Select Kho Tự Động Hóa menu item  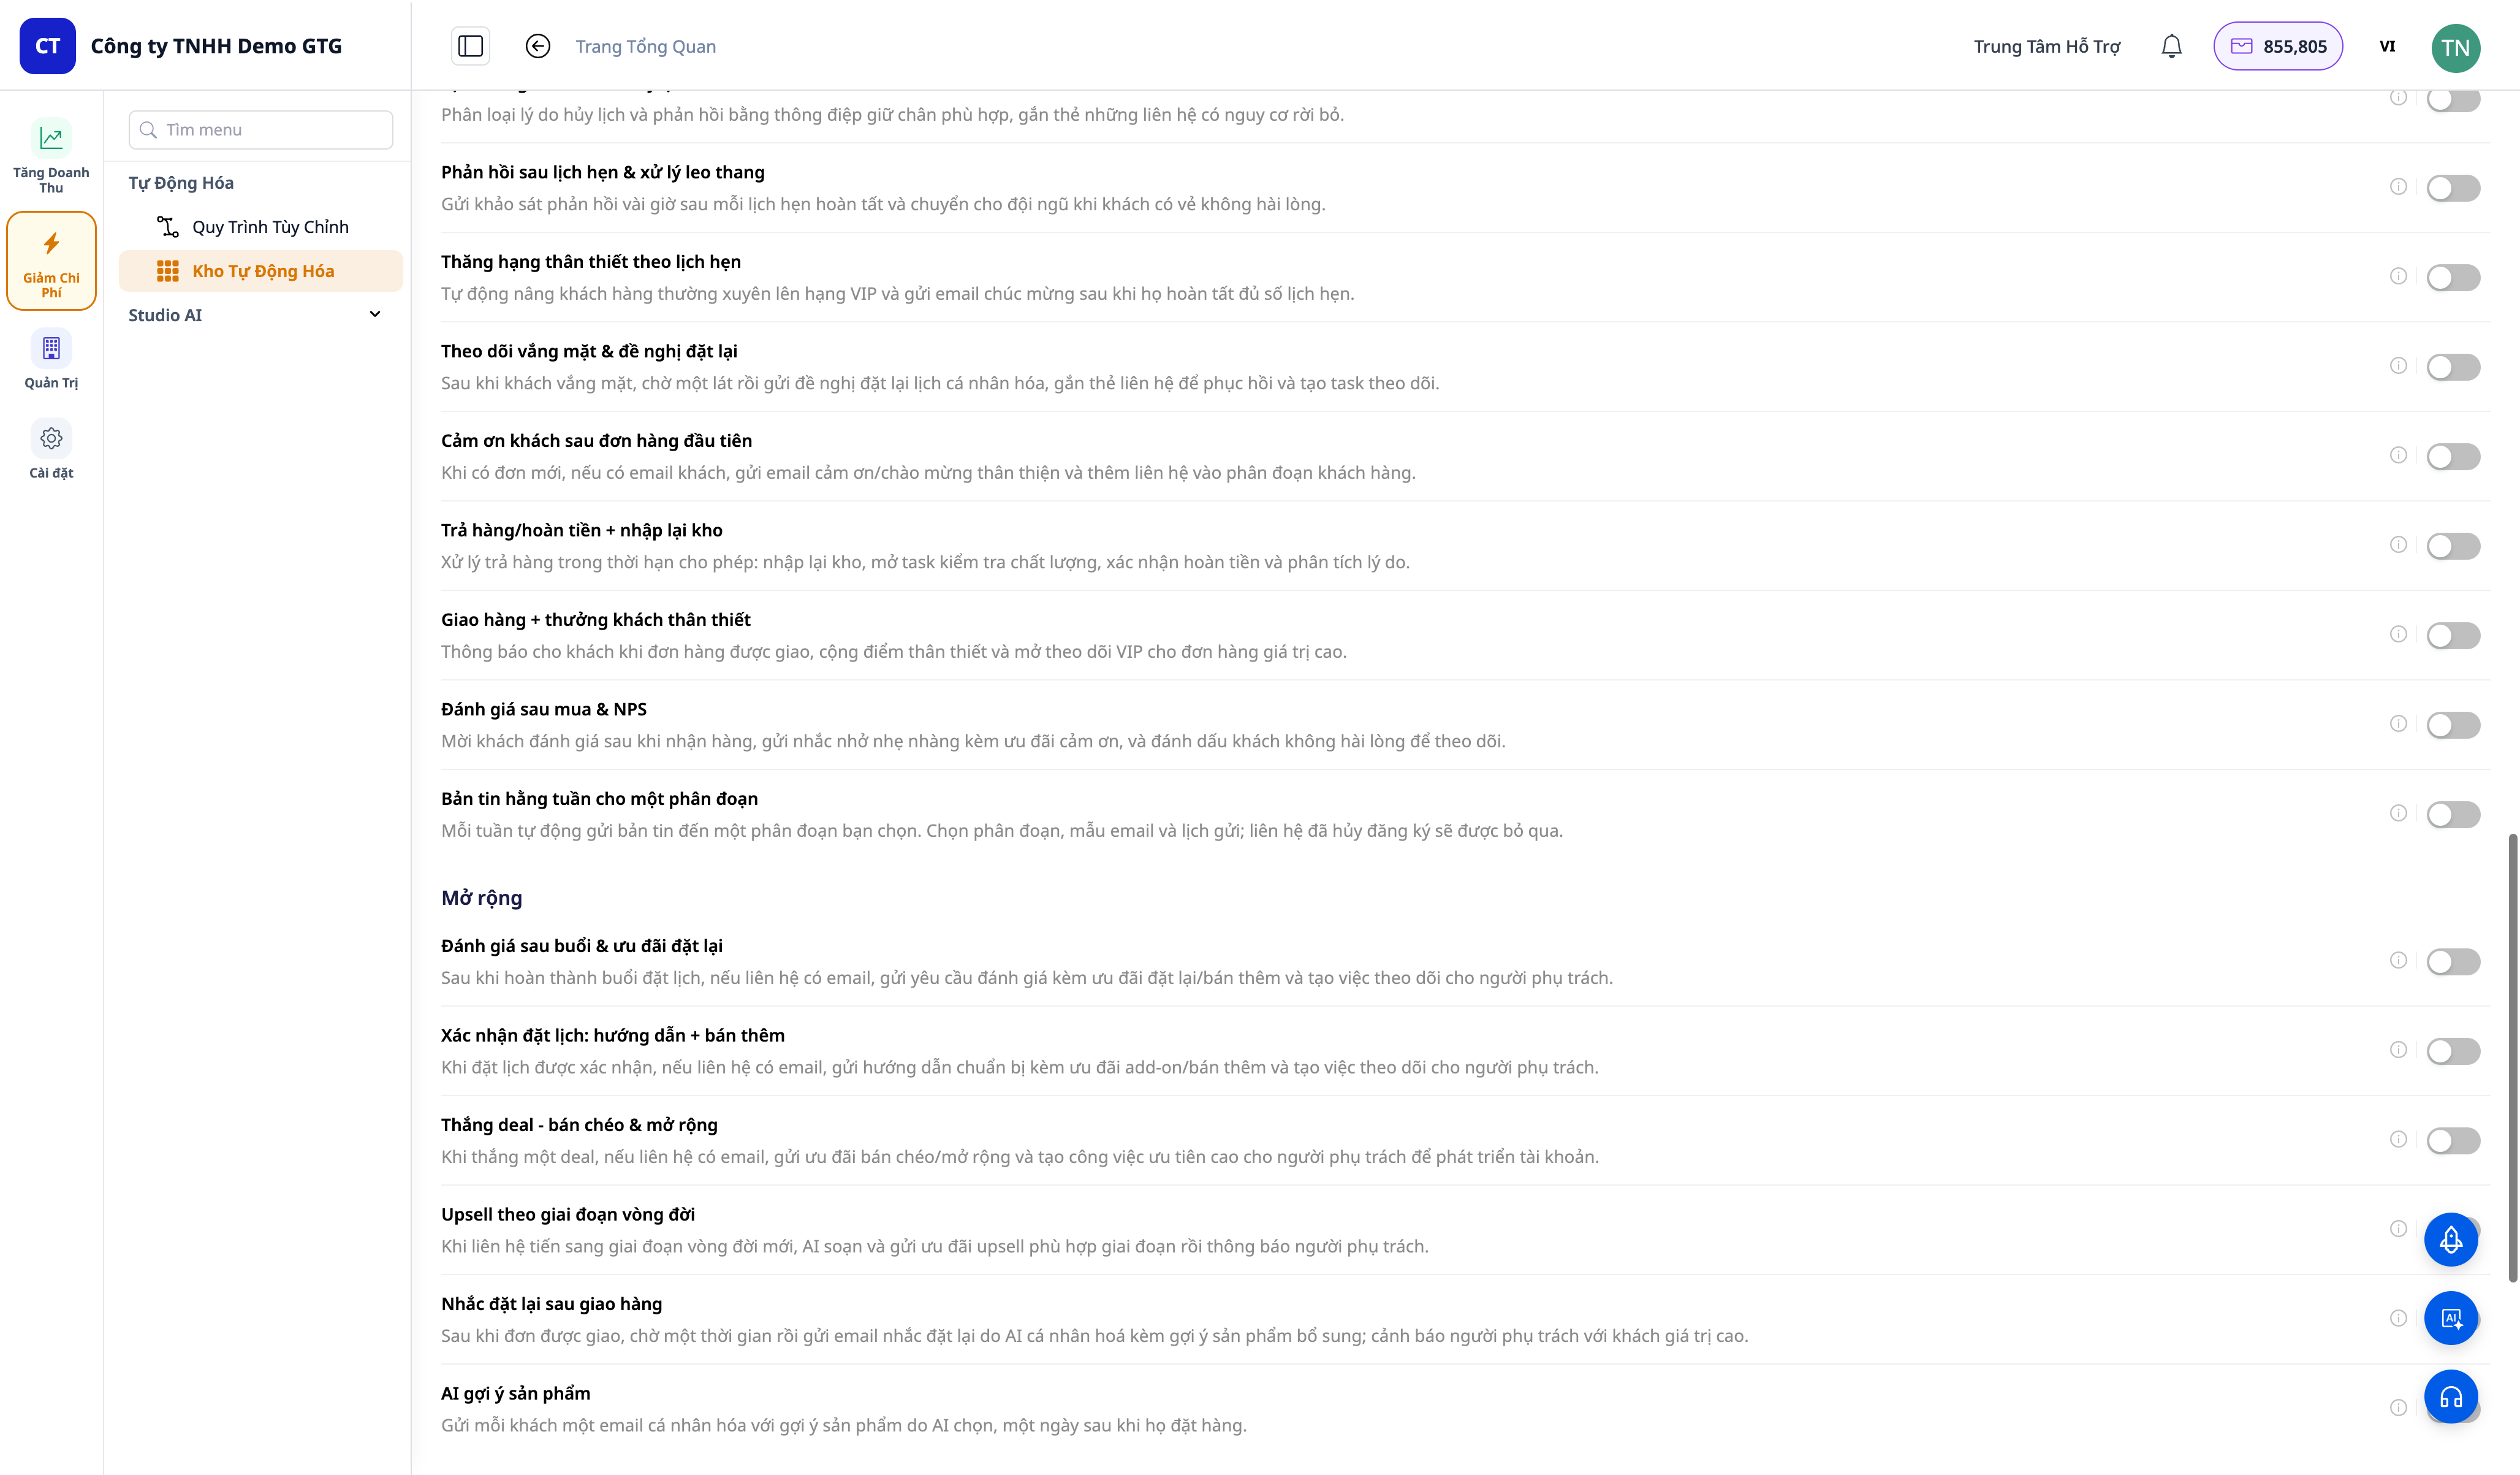click(261, 271)
